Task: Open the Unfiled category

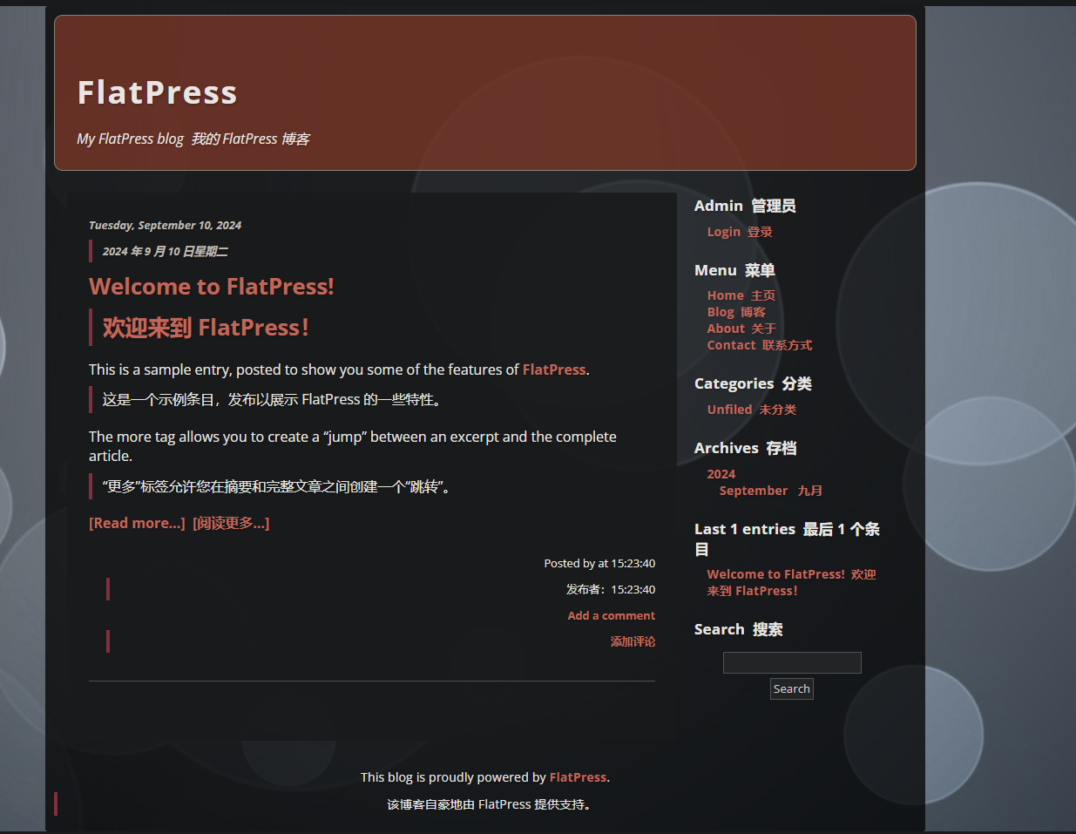Action: coord(729,410)
